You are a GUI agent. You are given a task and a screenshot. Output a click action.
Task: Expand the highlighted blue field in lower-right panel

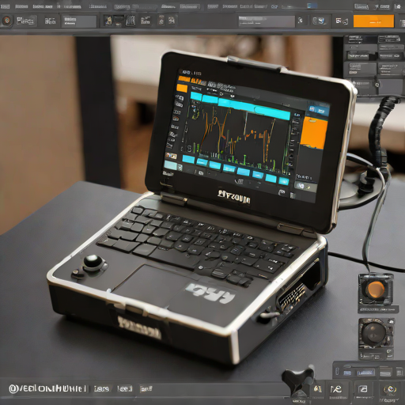(x=365, y=373)
